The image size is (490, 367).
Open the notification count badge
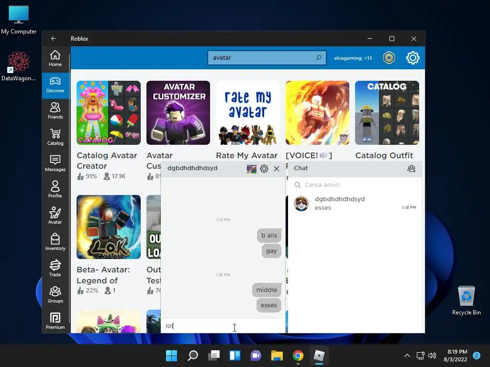477,356
